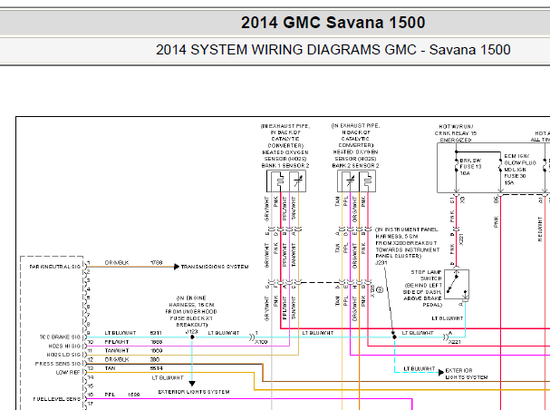
Task: Select the LT BLU/WHT label under stop lamp switch
Action: pos(448,318)
